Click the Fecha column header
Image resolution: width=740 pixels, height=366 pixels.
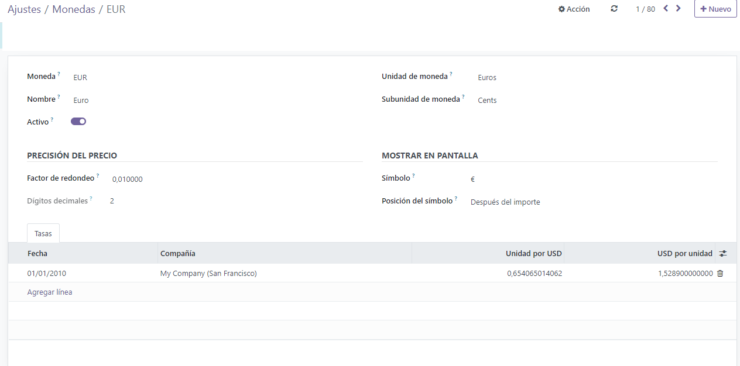[37, 253]
